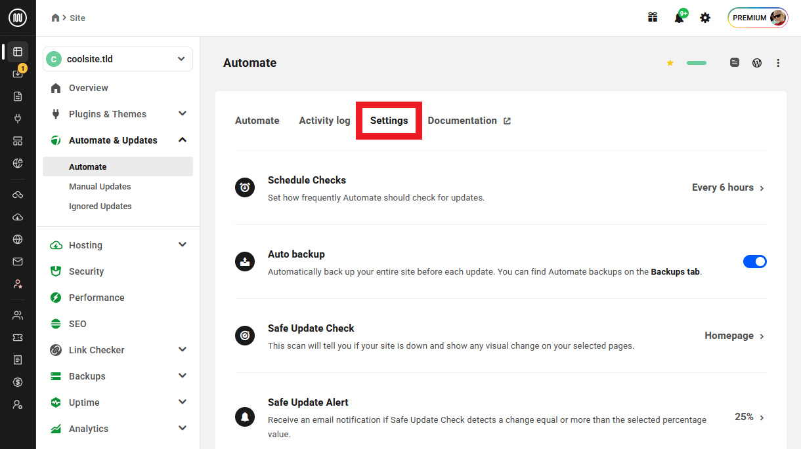Image resolution: width=801 pixels, height=449 pixels.
Task: Click the Auto backup icon
Action: (245, 262)
